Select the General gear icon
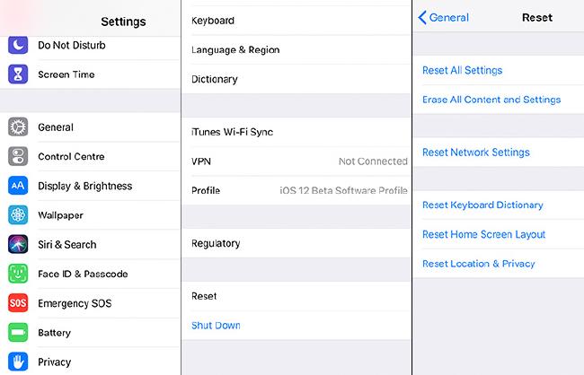The image size is (584, 375). pyautogui.click(x=18, y=127)
